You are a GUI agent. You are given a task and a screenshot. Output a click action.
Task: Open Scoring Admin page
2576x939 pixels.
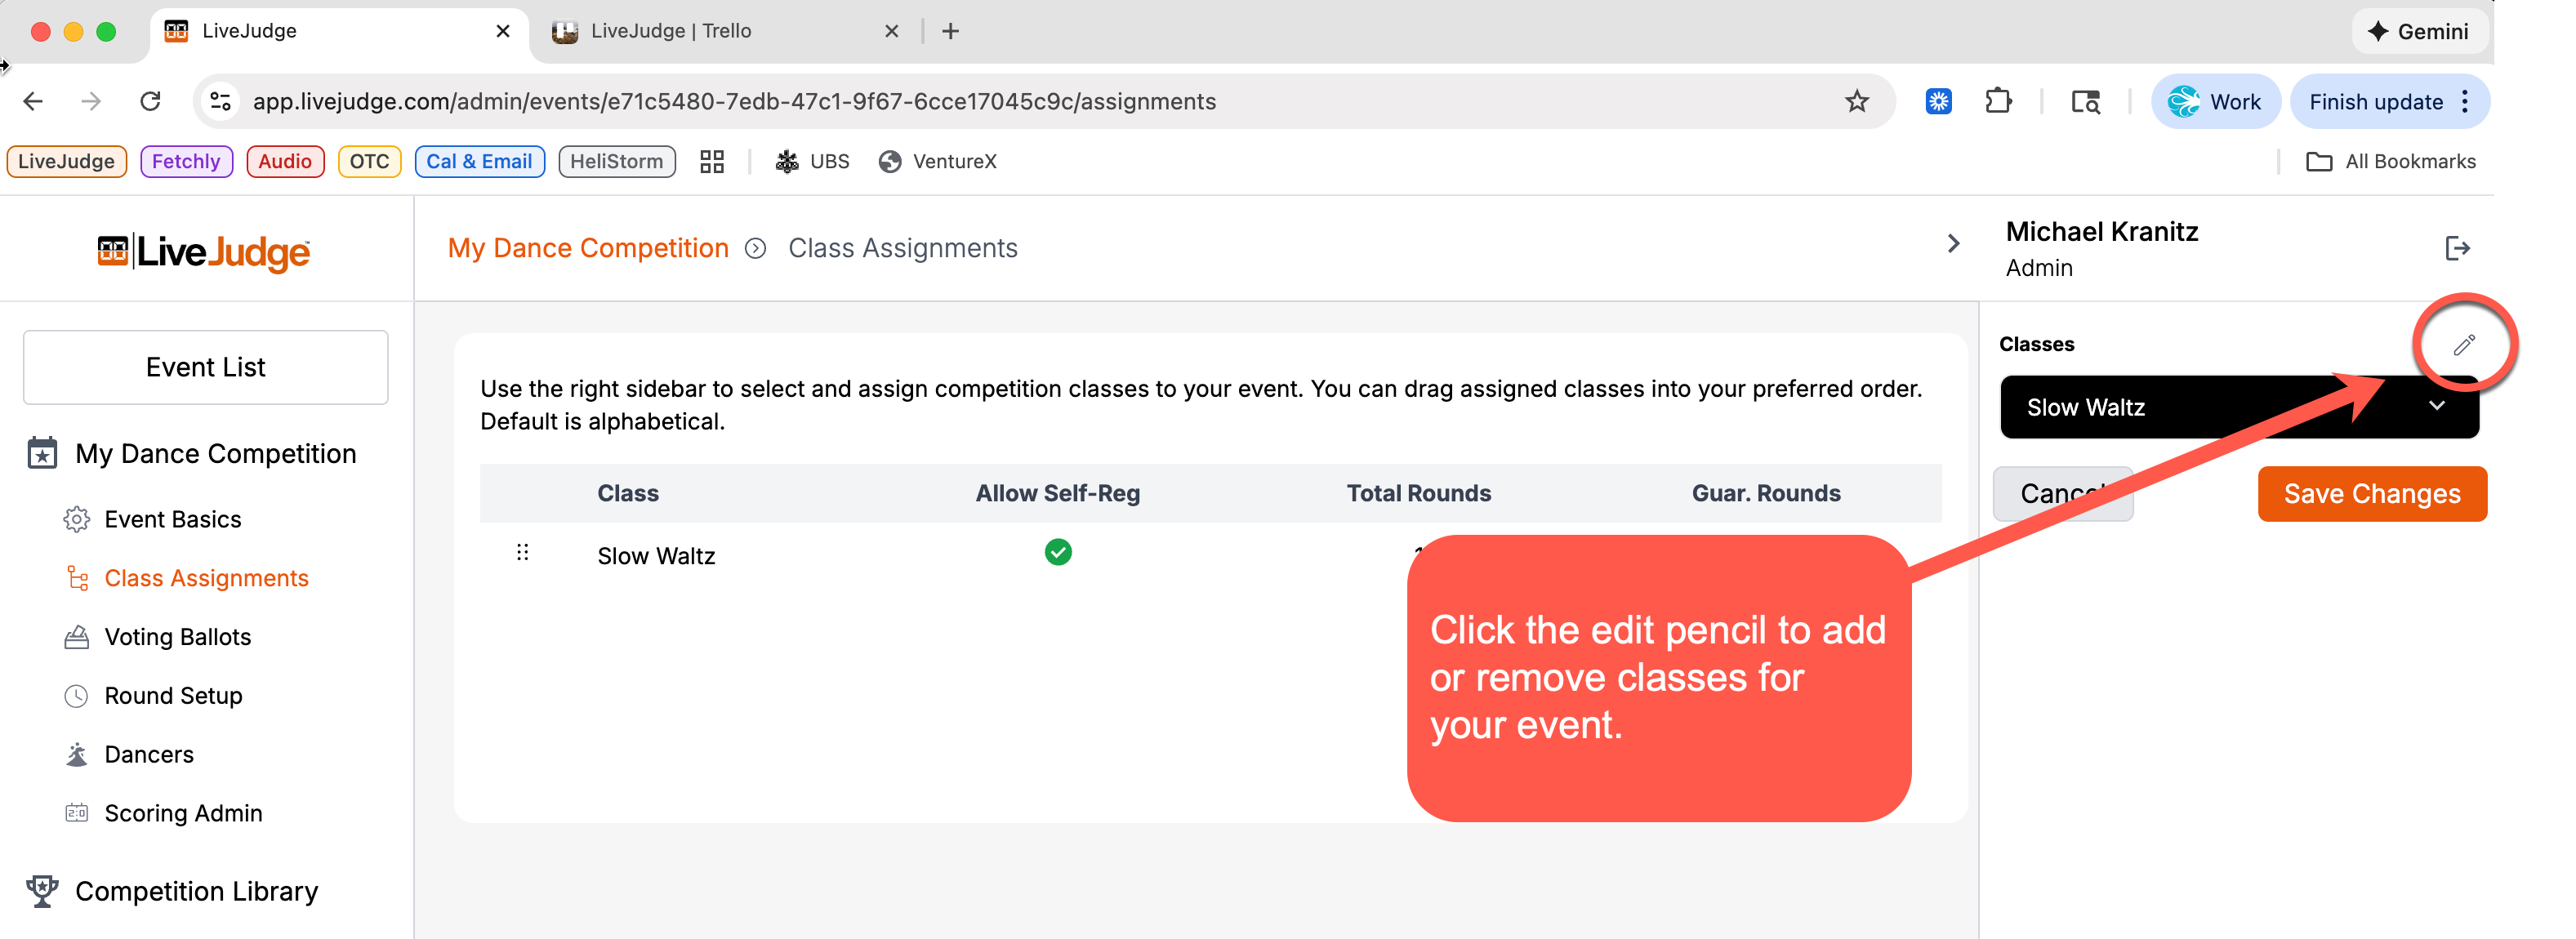click(x=183, y=813)
